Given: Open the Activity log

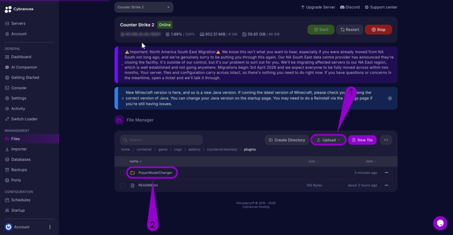Looking at the screenshot, I should tap(18, 109).
